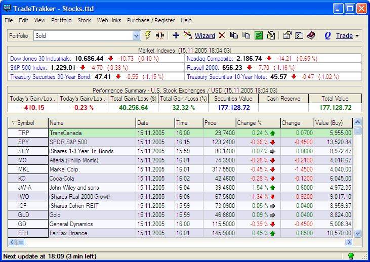Open the Portfolio menu
Image resolution: width=370 pixels, height=262 pixels.
(61, 20)
